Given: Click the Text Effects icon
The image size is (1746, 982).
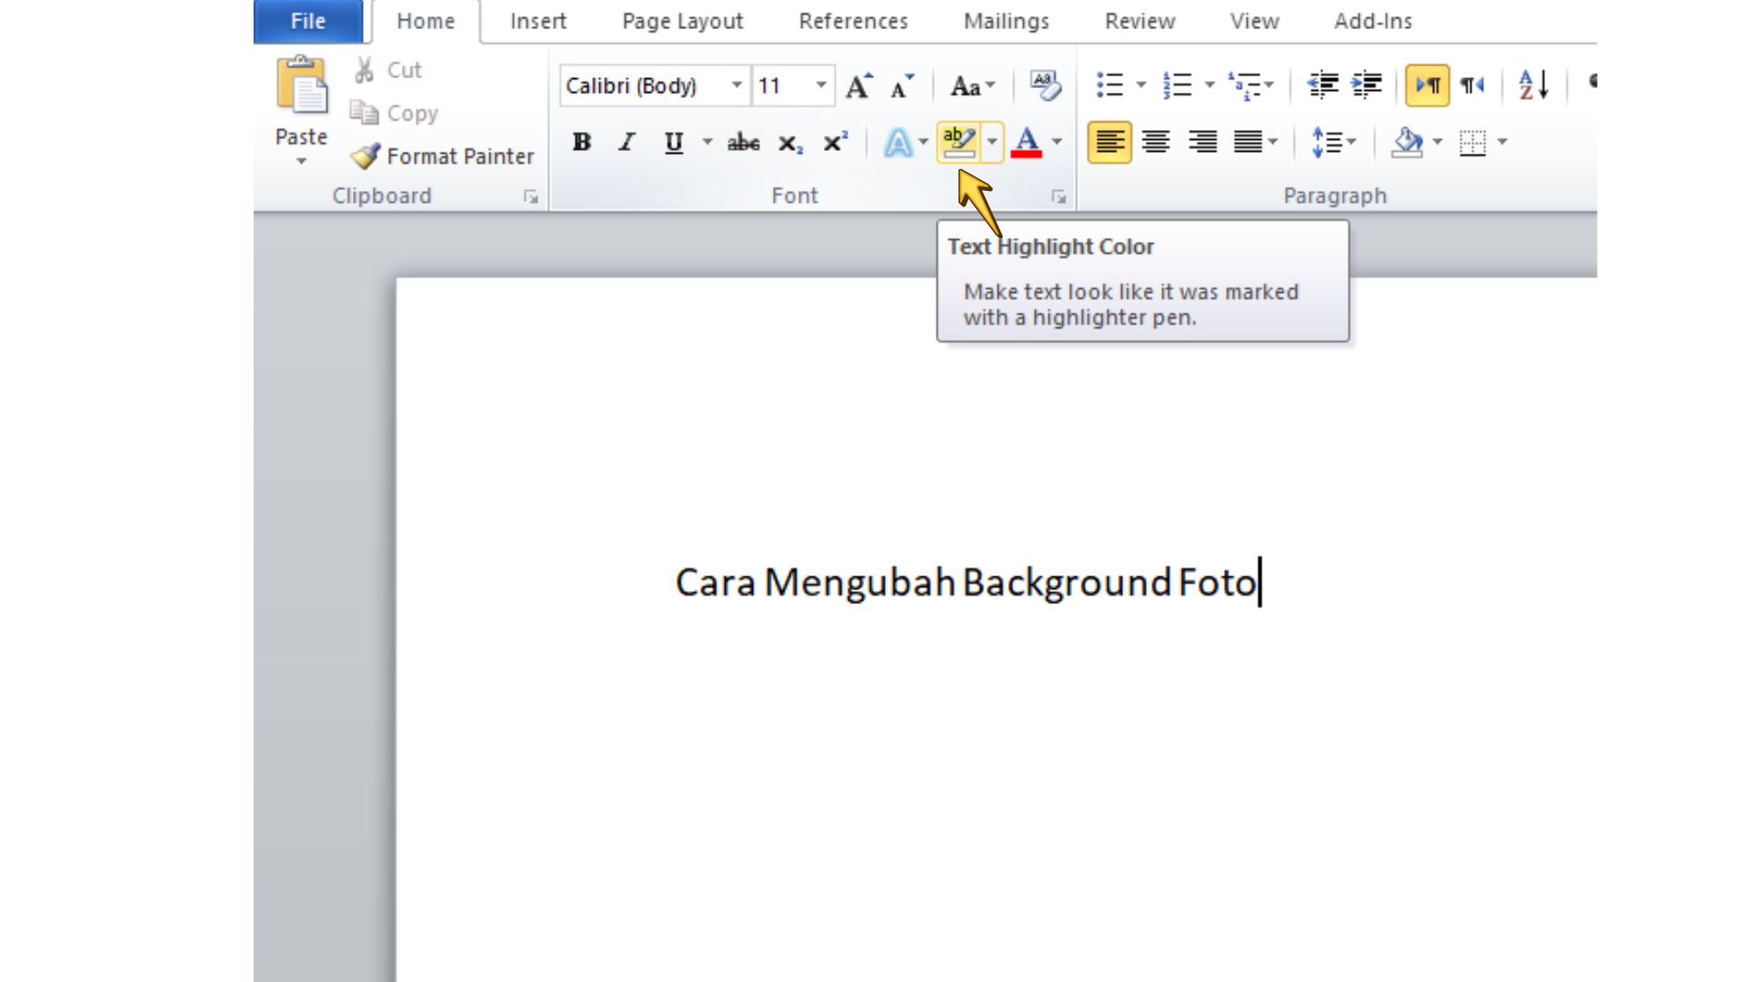Looking at the screenshot, I should point(898,143).
